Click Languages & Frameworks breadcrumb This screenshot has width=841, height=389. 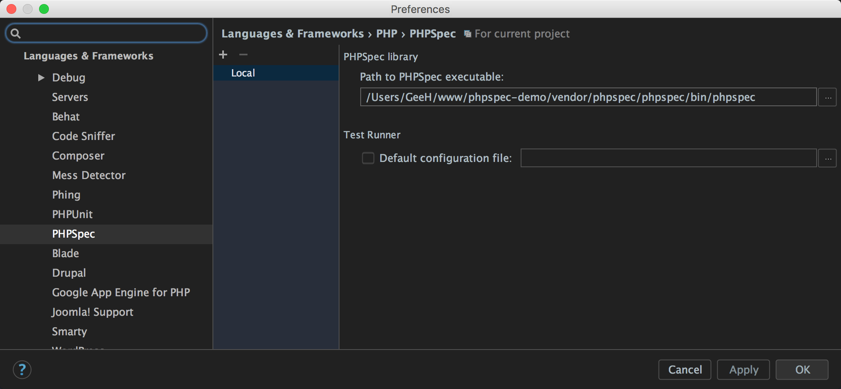coord(292,34)
